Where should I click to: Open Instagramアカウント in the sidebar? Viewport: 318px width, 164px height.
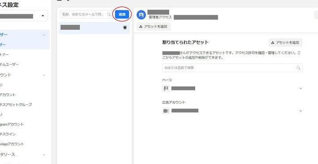pos(12,124)
